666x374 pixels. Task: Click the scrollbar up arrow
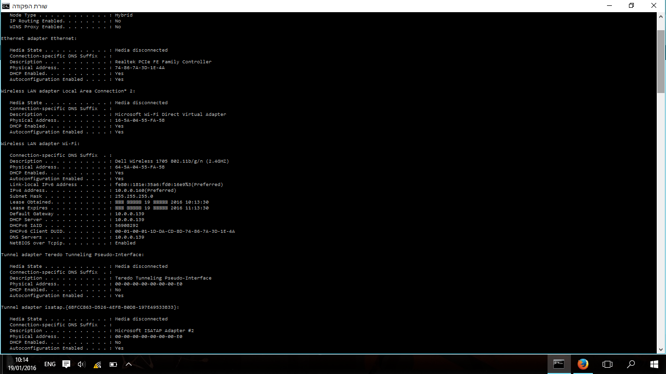[661, 16]
